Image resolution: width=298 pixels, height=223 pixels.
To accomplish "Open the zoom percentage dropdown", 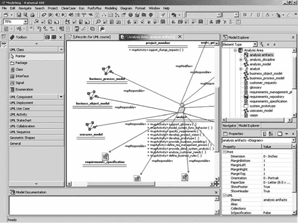I will click(x=26, y=21).
